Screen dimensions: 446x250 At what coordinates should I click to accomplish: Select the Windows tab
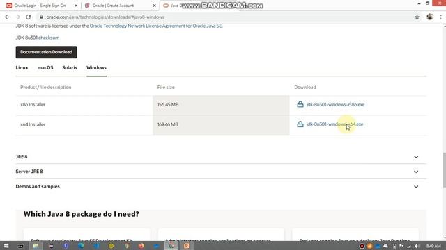click(96, 67)
